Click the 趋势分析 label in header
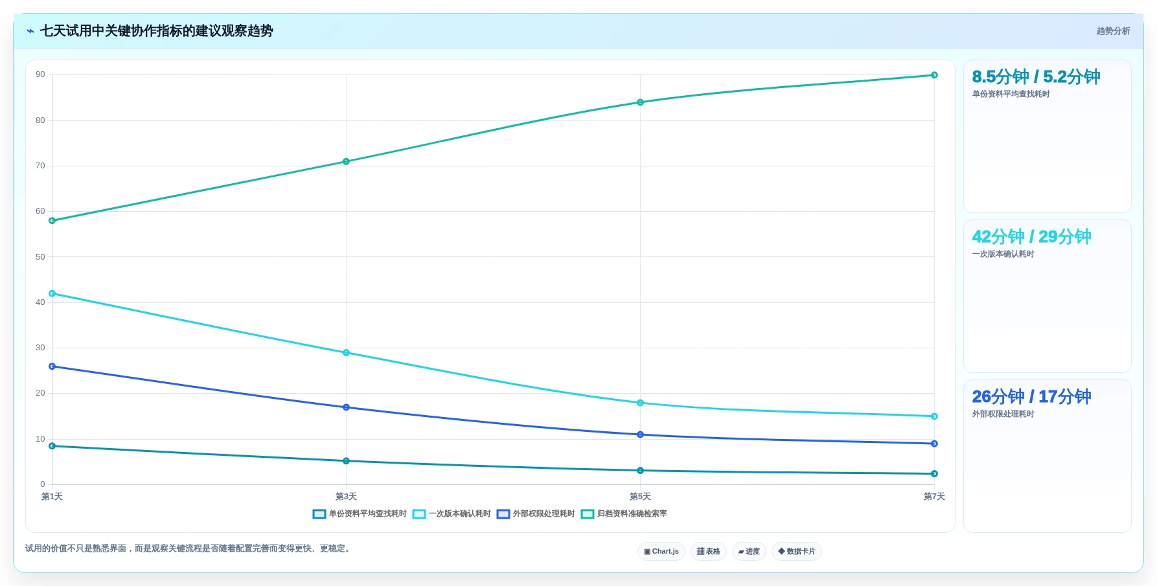The width and height of the screenshot is (1157, 586). 1113,31
